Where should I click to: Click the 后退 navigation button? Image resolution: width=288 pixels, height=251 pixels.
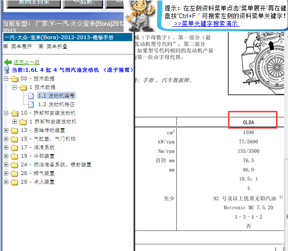83,4
